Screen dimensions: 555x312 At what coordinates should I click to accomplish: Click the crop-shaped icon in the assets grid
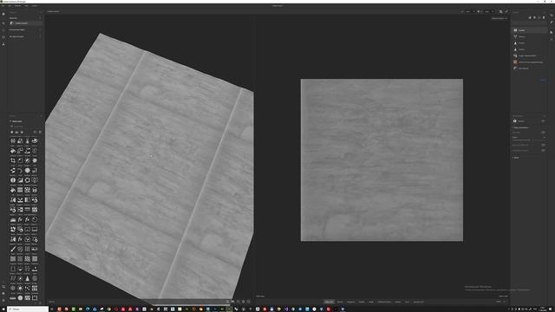click(x=13, y=160)
